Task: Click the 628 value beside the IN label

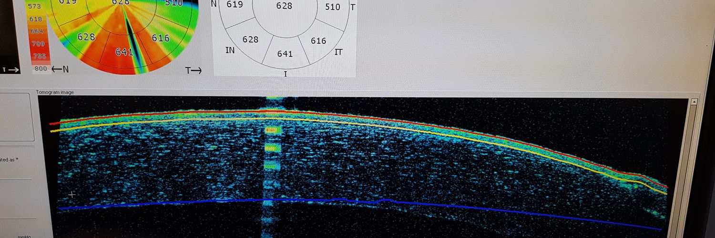Action: point(250,40)
